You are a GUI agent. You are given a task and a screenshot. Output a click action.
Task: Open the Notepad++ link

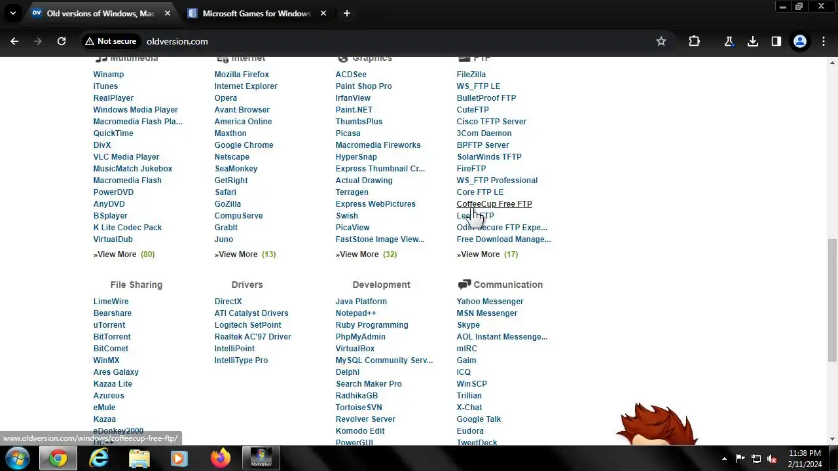tap(355, 313)
